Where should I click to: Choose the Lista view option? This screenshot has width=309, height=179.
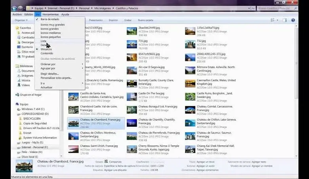pyautogui.click(x=44, y=41)
